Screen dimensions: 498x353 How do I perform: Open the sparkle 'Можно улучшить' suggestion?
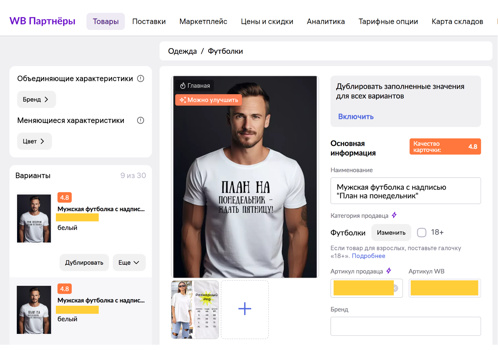coord(208,100)
